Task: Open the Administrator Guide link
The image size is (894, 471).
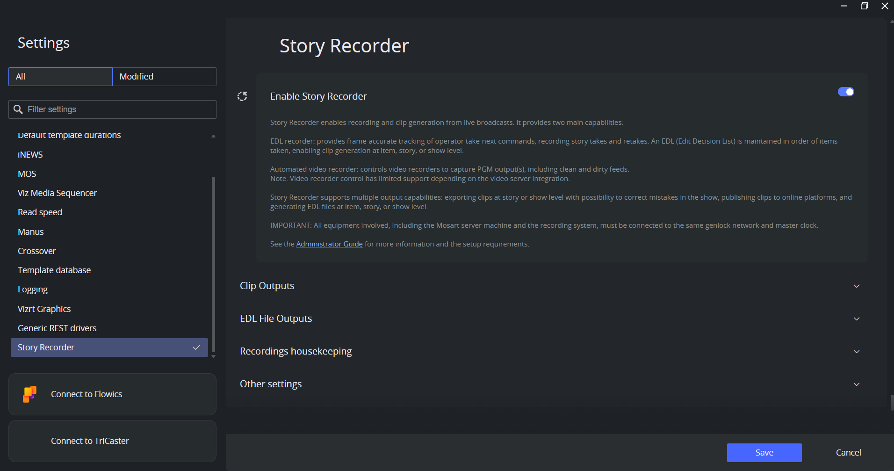Action: (x=329, y=244)
